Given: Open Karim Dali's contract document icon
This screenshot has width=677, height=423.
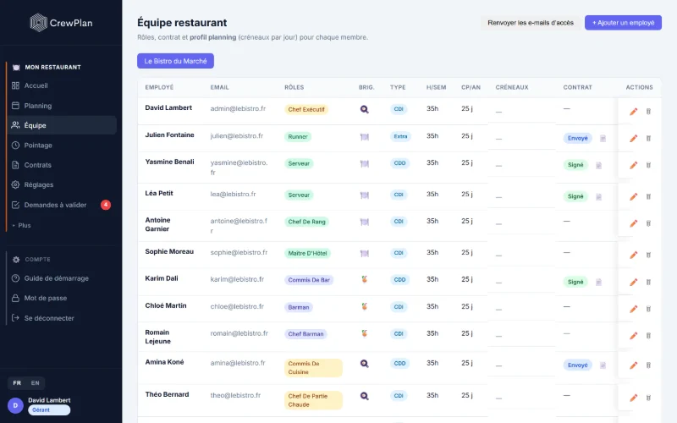Looking at the screenshot, I should pos(598,283).
